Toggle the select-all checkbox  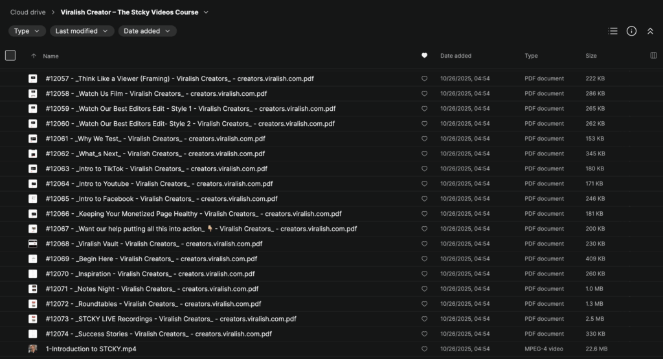click(10, 56)
